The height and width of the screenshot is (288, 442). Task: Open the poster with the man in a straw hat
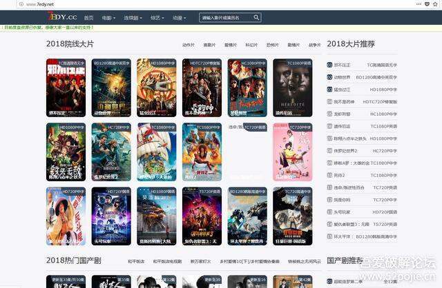[66, 216]
